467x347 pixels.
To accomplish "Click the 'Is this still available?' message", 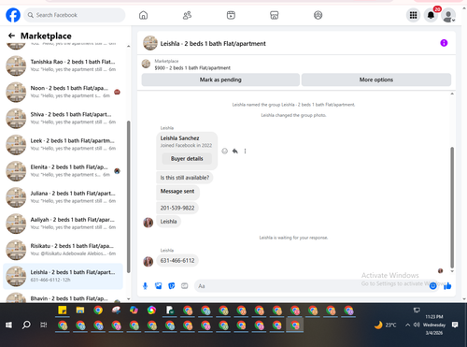I will click(x=185, y=178).
